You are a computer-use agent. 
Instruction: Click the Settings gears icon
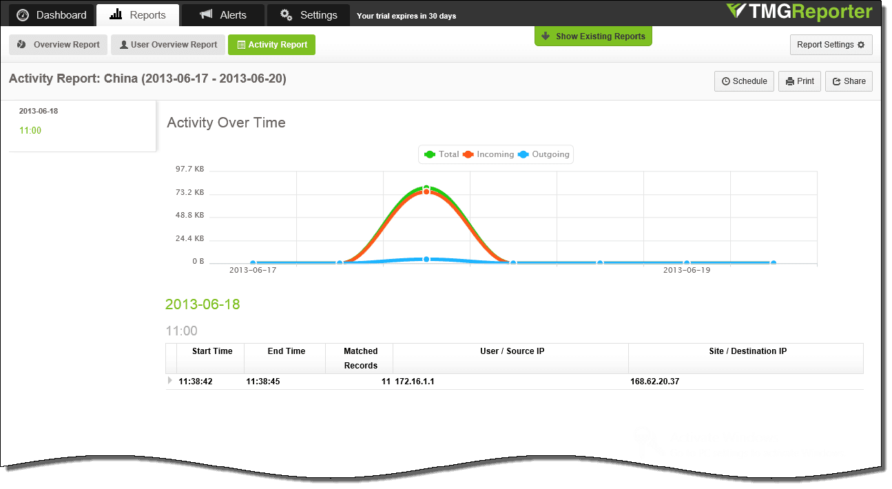(x=287, y=14)
